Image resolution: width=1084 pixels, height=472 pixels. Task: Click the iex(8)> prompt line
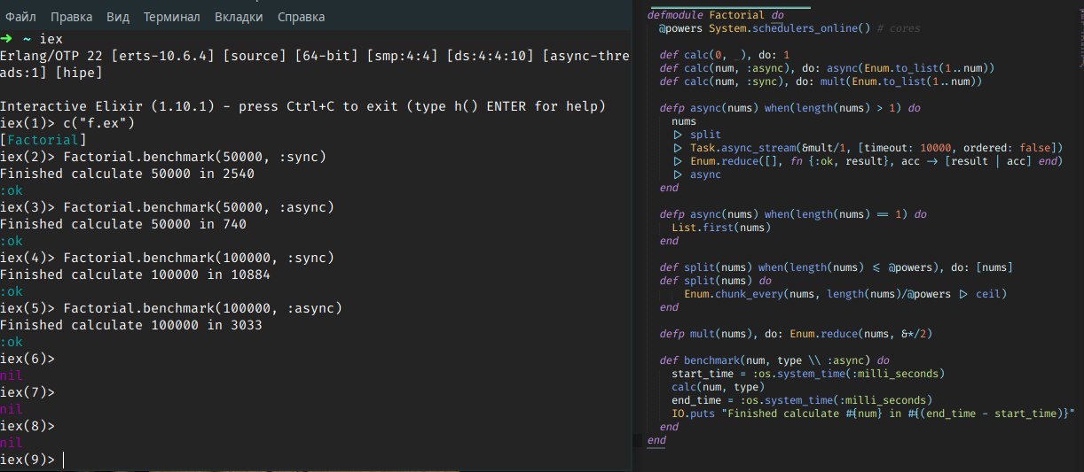[27, 426]
